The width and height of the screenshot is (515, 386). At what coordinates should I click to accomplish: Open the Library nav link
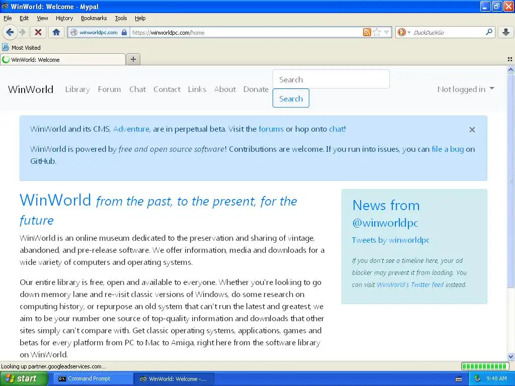tap(77, 89)
